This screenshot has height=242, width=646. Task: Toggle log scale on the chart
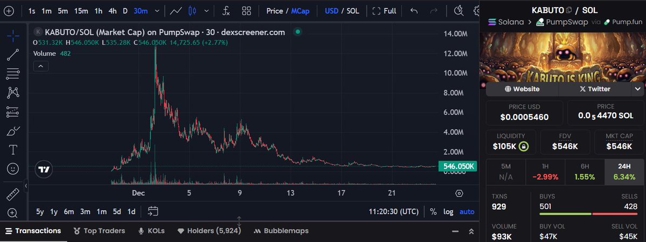448,212
